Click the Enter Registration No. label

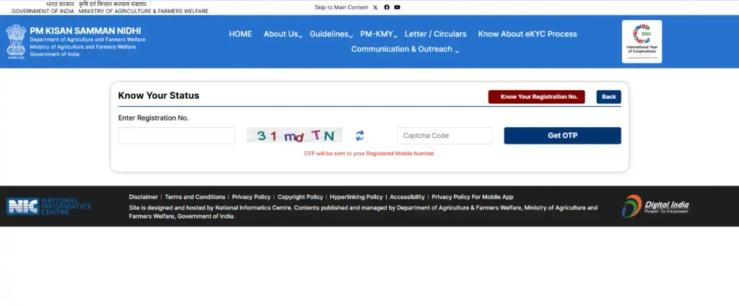click(x=153, y=118)
